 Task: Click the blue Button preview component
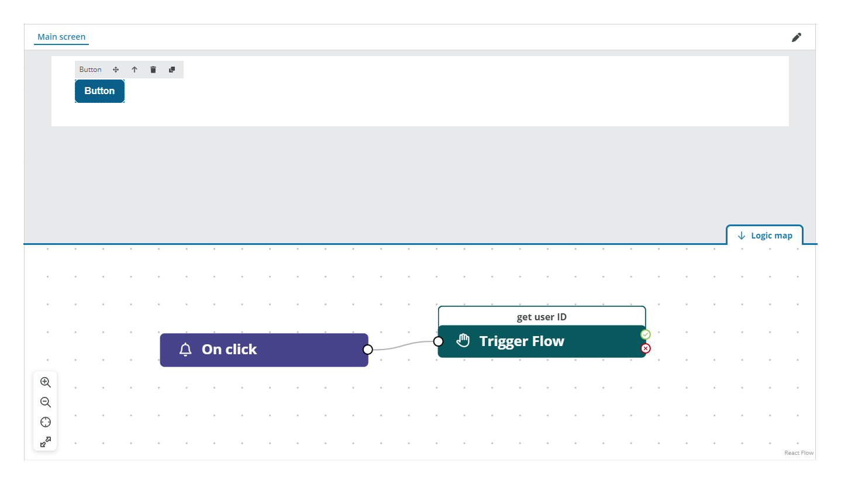tap(99, 91)
